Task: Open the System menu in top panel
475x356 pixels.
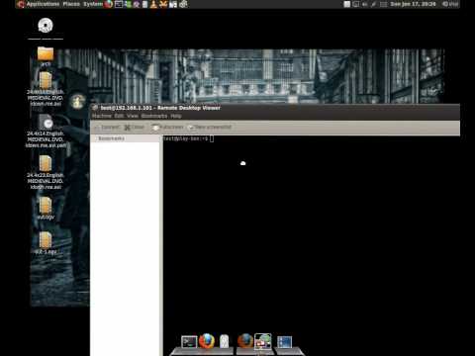Action: (x=93, y=4)
